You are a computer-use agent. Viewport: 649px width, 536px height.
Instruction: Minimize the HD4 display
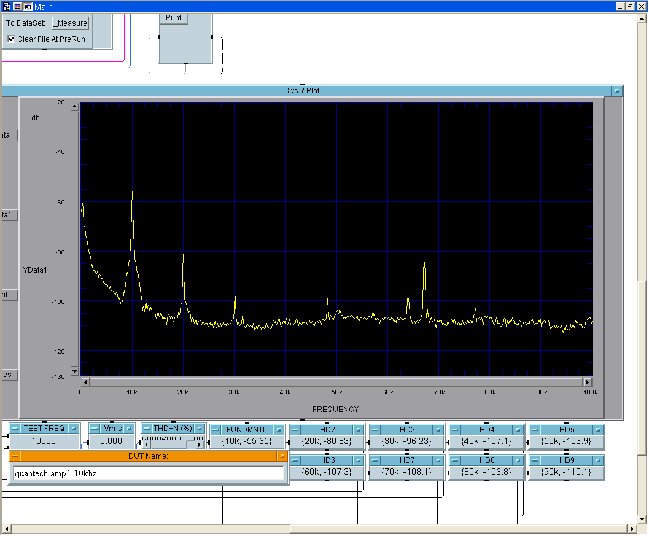455,430
